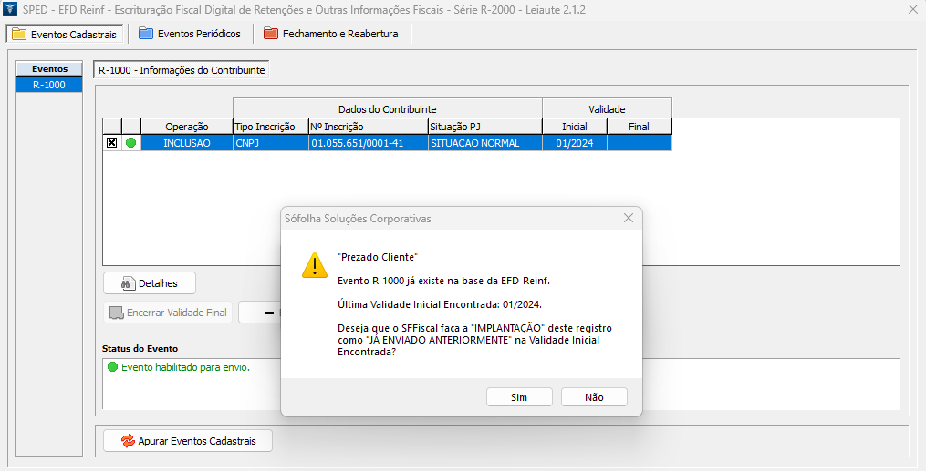Viewport: 926px width, 472px height.
Task: Decline the dialog with Não
Action: (x=594, y=397)
